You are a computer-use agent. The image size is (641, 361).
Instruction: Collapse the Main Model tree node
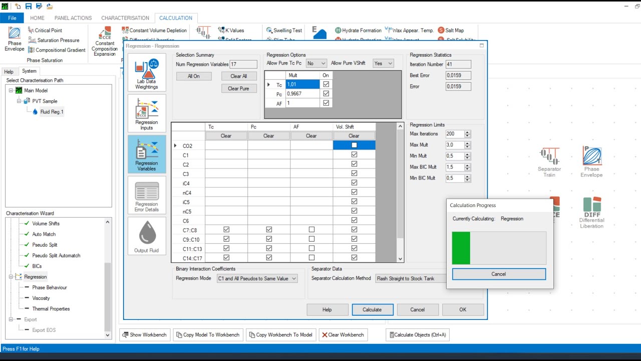(11, 91)
